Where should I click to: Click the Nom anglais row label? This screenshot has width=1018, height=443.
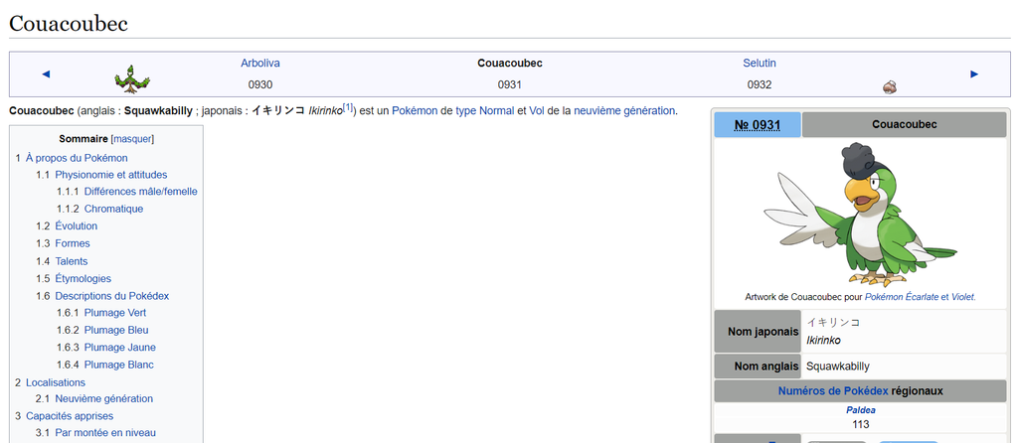759,367
